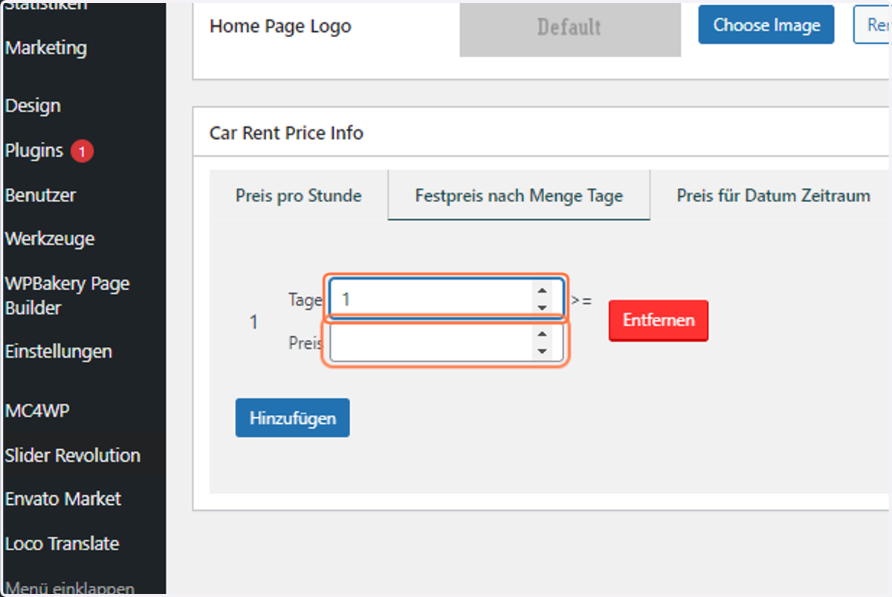The height and width of the screenshot is (597, 892).
Task: Decrease Tage value with down arrow
Action: coord(542,307)
